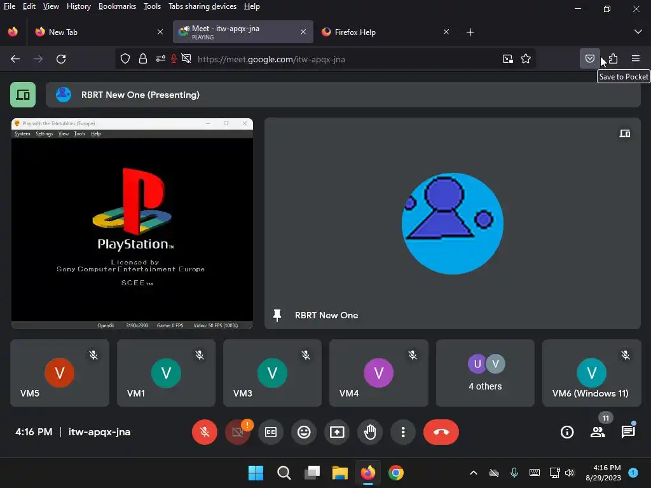List all tabs dropdown arrow

click(638, 32)
